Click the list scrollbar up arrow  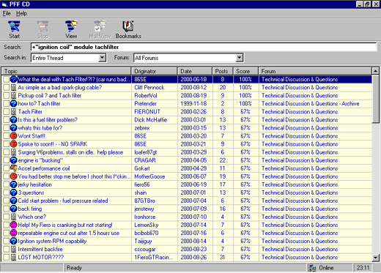376,71
